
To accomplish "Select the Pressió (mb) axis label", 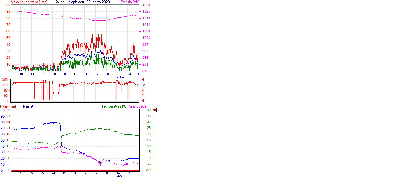I will coord(130,2).
